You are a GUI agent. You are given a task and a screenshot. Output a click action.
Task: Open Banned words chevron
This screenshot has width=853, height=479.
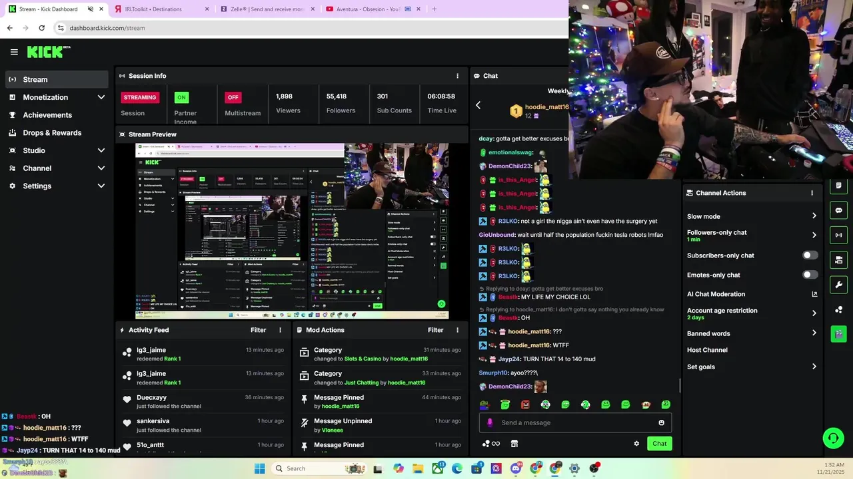point(814,333)
